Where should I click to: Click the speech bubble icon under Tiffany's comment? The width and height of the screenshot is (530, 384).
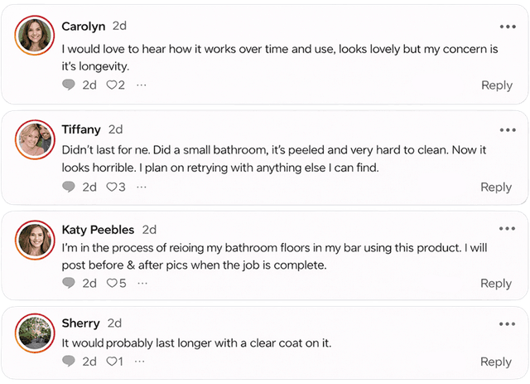tap(69, 187)
